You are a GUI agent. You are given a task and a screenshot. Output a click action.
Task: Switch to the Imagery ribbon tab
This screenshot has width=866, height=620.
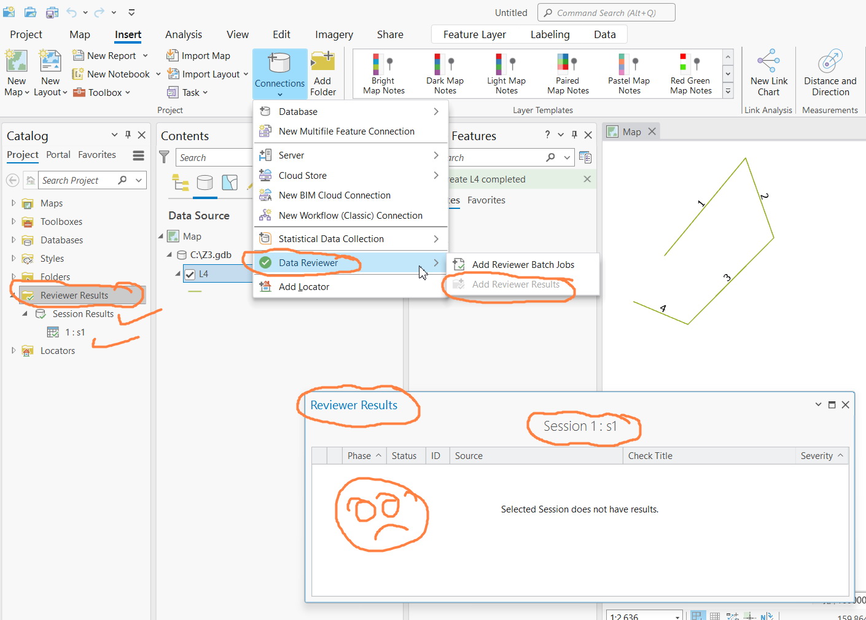coord(334,34)
